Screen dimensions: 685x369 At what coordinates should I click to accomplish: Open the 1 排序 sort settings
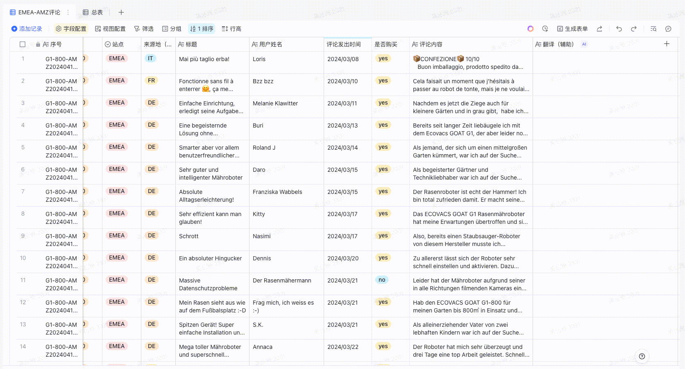202,29
